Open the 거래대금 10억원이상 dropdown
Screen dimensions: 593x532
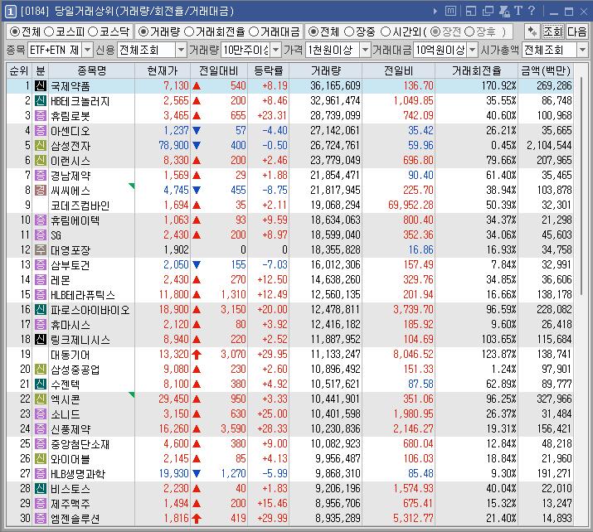pos(473,50)
